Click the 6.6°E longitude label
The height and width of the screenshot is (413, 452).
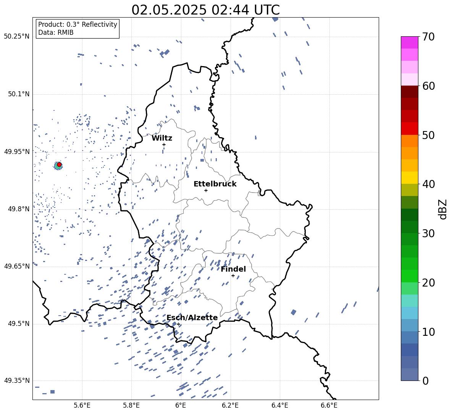tap(329, 405)
